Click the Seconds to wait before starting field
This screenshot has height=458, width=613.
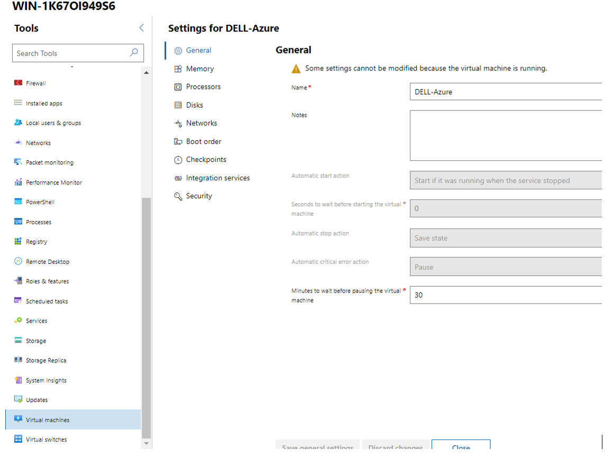(x=506, y=208)
